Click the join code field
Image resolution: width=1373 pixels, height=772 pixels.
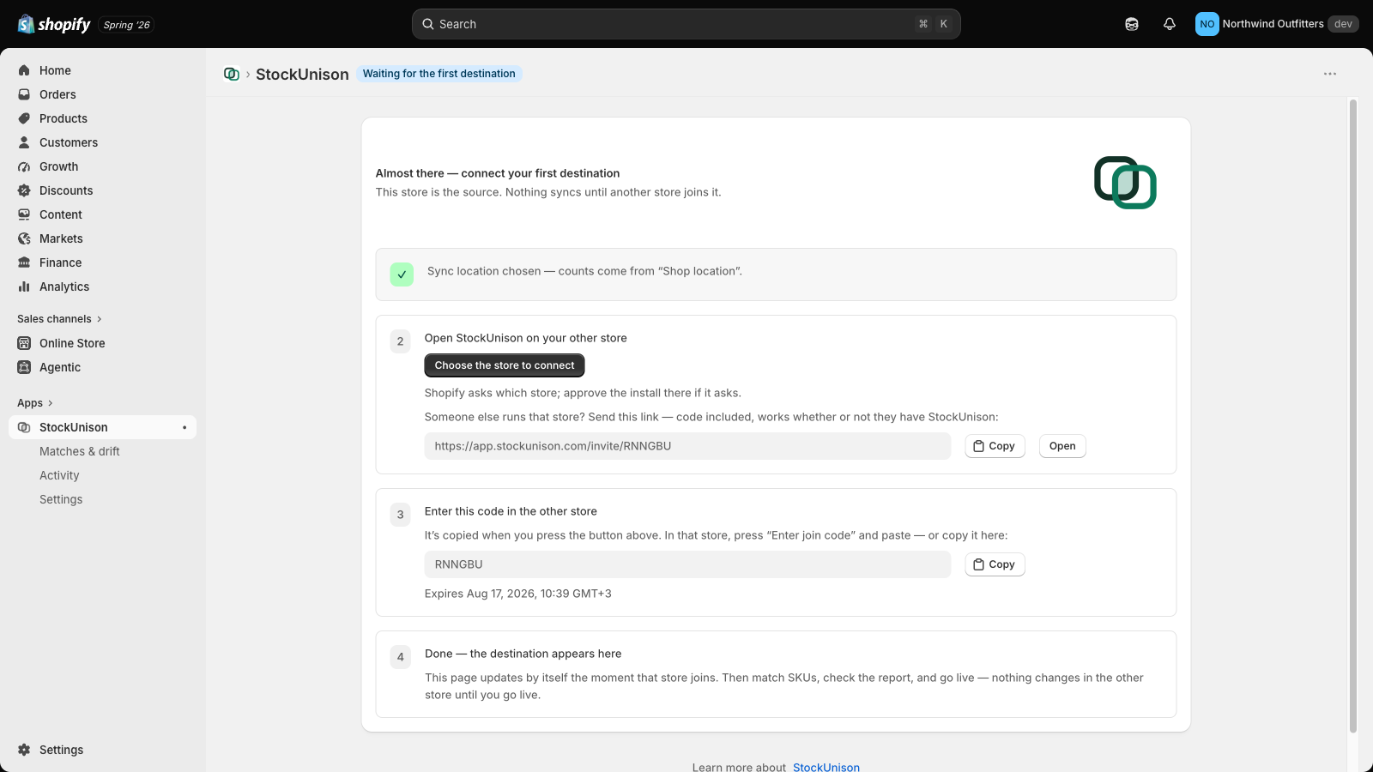pos(687,564)
